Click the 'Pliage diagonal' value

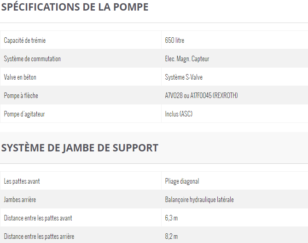[x=182, y=181]
